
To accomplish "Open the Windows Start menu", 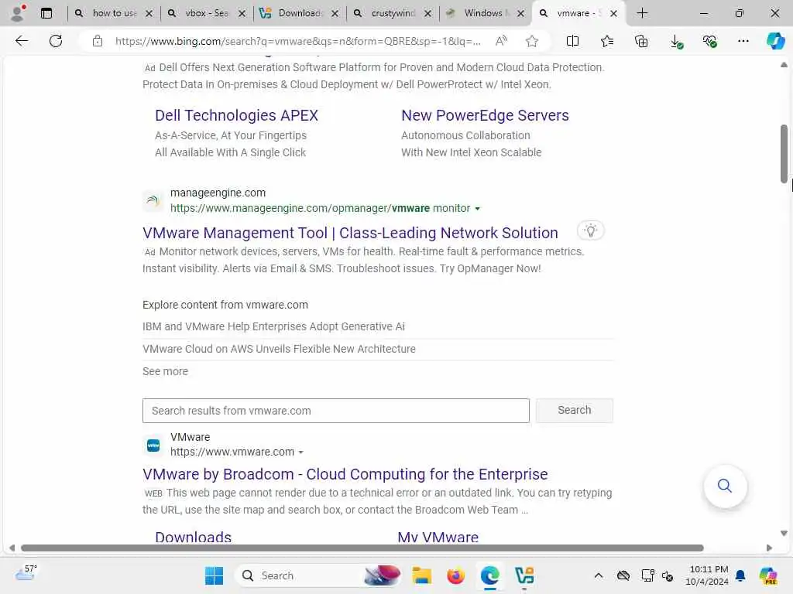I will (214, 575).
